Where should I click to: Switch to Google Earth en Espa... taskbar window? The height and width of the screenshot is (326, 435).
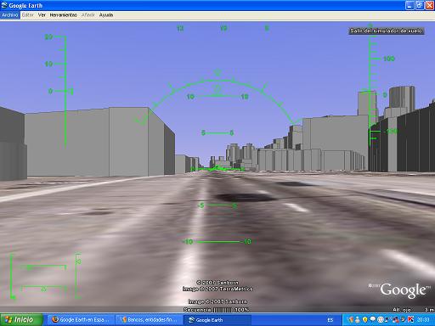tap(81, 320)
